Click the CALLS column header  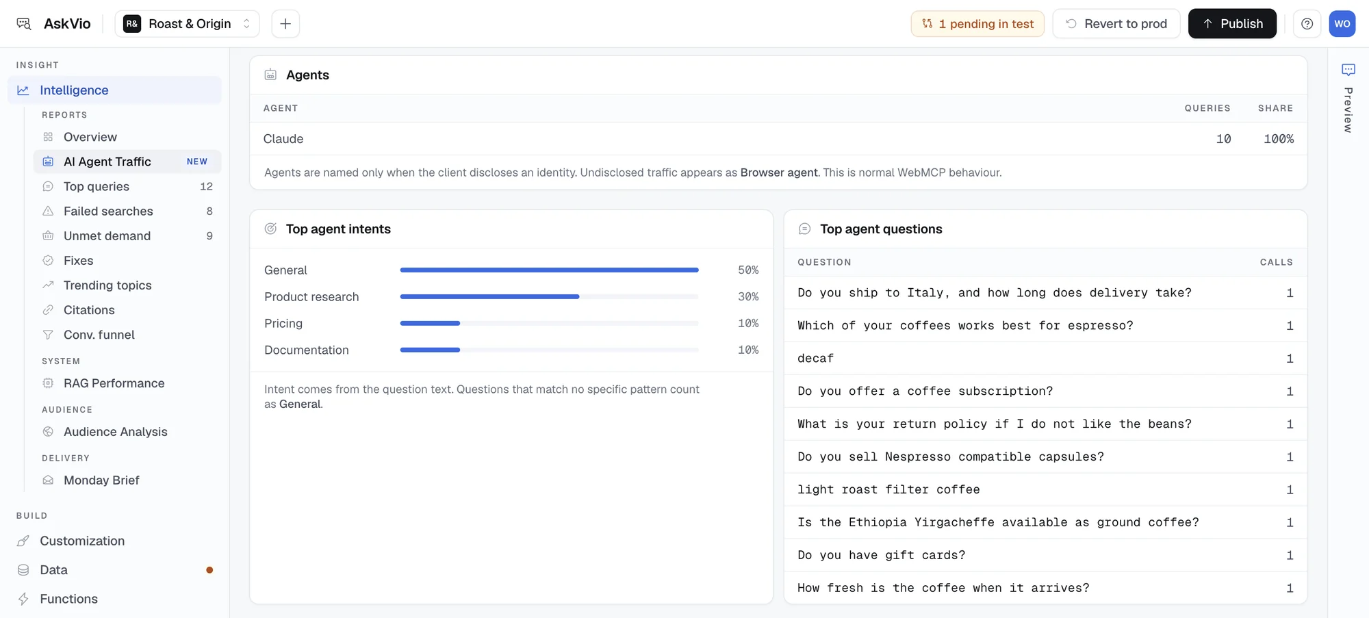click(x=1277, y=262)
